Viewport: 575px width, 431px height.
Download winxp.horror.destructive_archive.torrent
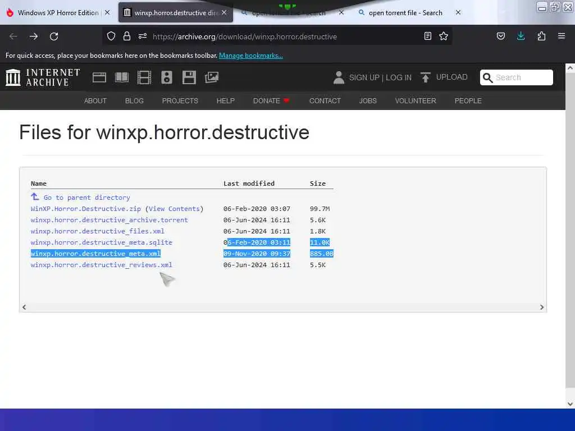pyautogui.click(x=109, y=220)
